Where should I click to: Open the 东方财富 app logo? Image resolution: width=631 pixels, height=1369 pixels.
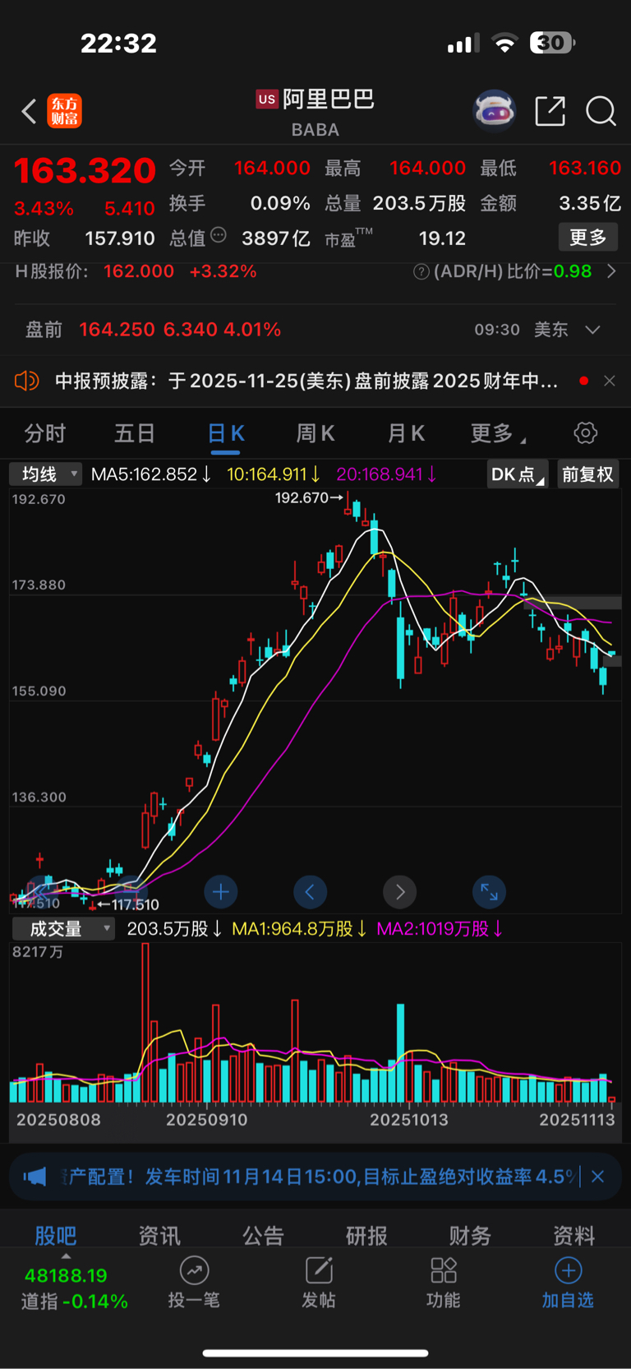coord(65,111)
